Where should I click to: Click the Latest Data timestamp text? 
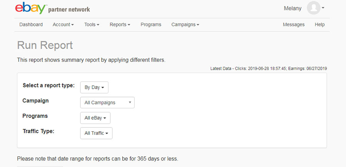pyautogui.click(x=269, y=68)
